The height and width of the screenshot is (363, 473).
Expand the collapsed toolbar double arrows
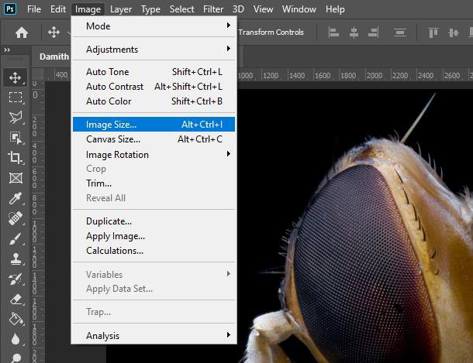pyautogui.click(x=7, y=50)
